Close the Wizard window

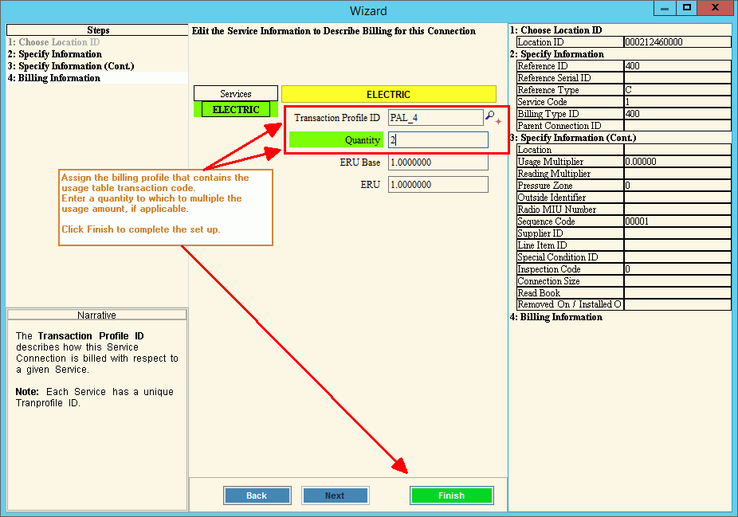coord(716,9)
